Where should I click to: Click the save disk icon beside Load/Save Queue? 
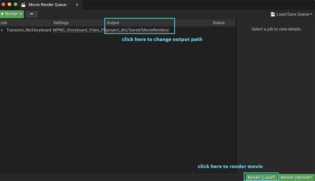tap(272, 14)
